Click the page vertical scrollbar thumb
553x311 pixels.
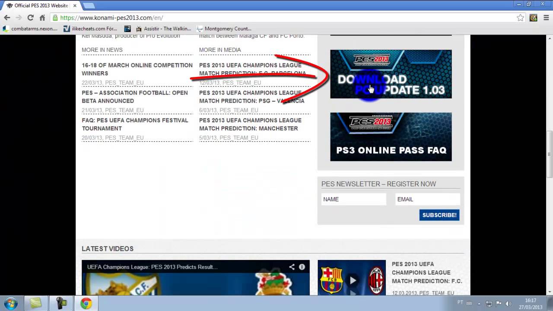(x=550, y=154)
